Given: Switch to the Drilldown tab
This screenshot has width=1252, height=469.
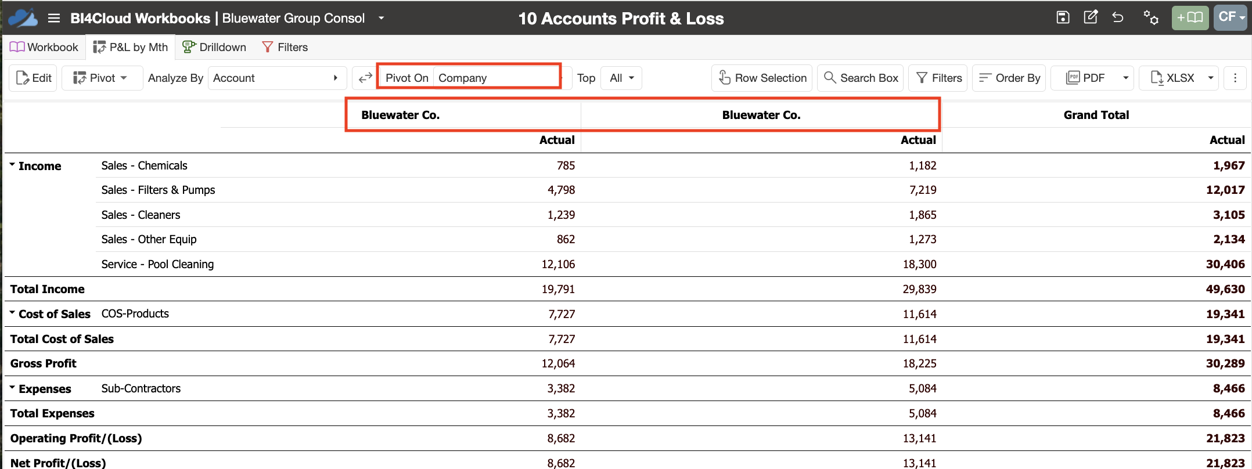Looking at the screenshot, I should click(x=214, y=47).
